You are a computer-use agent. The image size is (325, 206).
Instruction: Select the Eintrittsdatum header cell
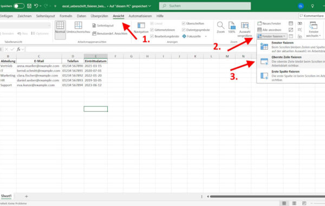[95, 61]
